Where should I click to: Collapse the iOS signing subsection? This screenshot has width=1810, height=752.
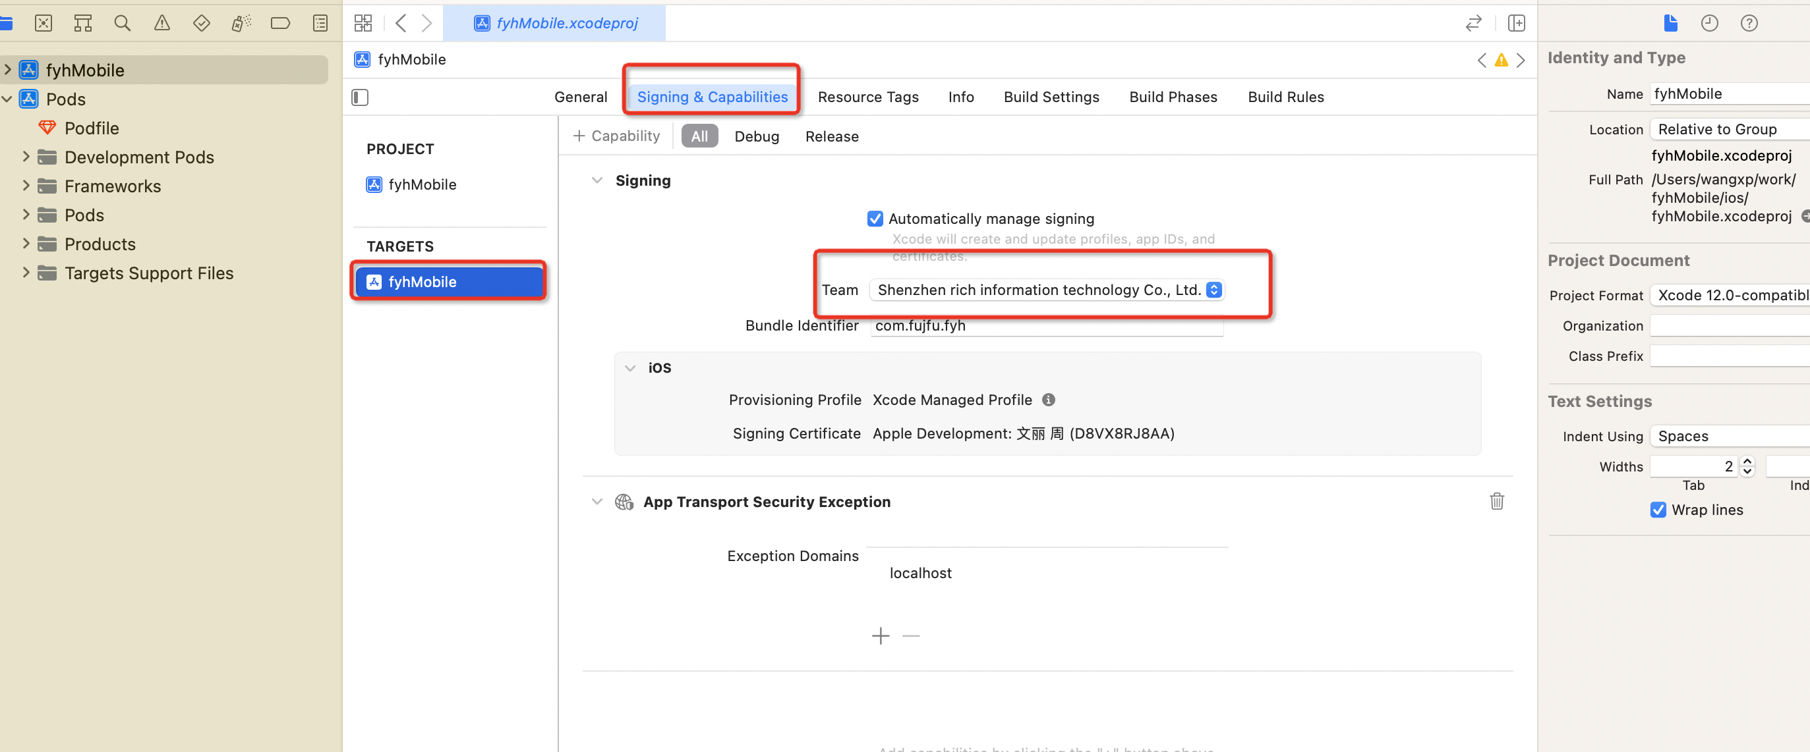(x=630, y=368)
